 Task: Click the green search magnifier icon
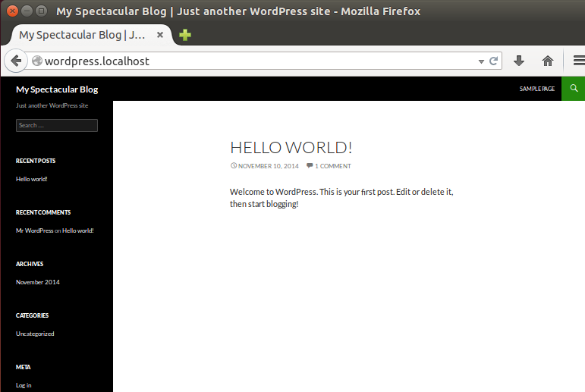coord(574,89)
